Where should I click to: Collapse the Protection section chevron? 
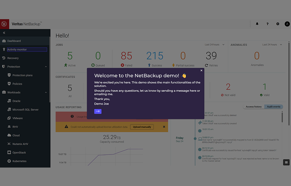(x=46, y=67)
